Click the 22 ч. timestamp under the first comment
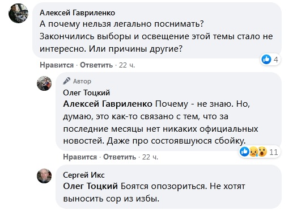The width and height of the screenshot is (297, 210). tap(127, 65)
